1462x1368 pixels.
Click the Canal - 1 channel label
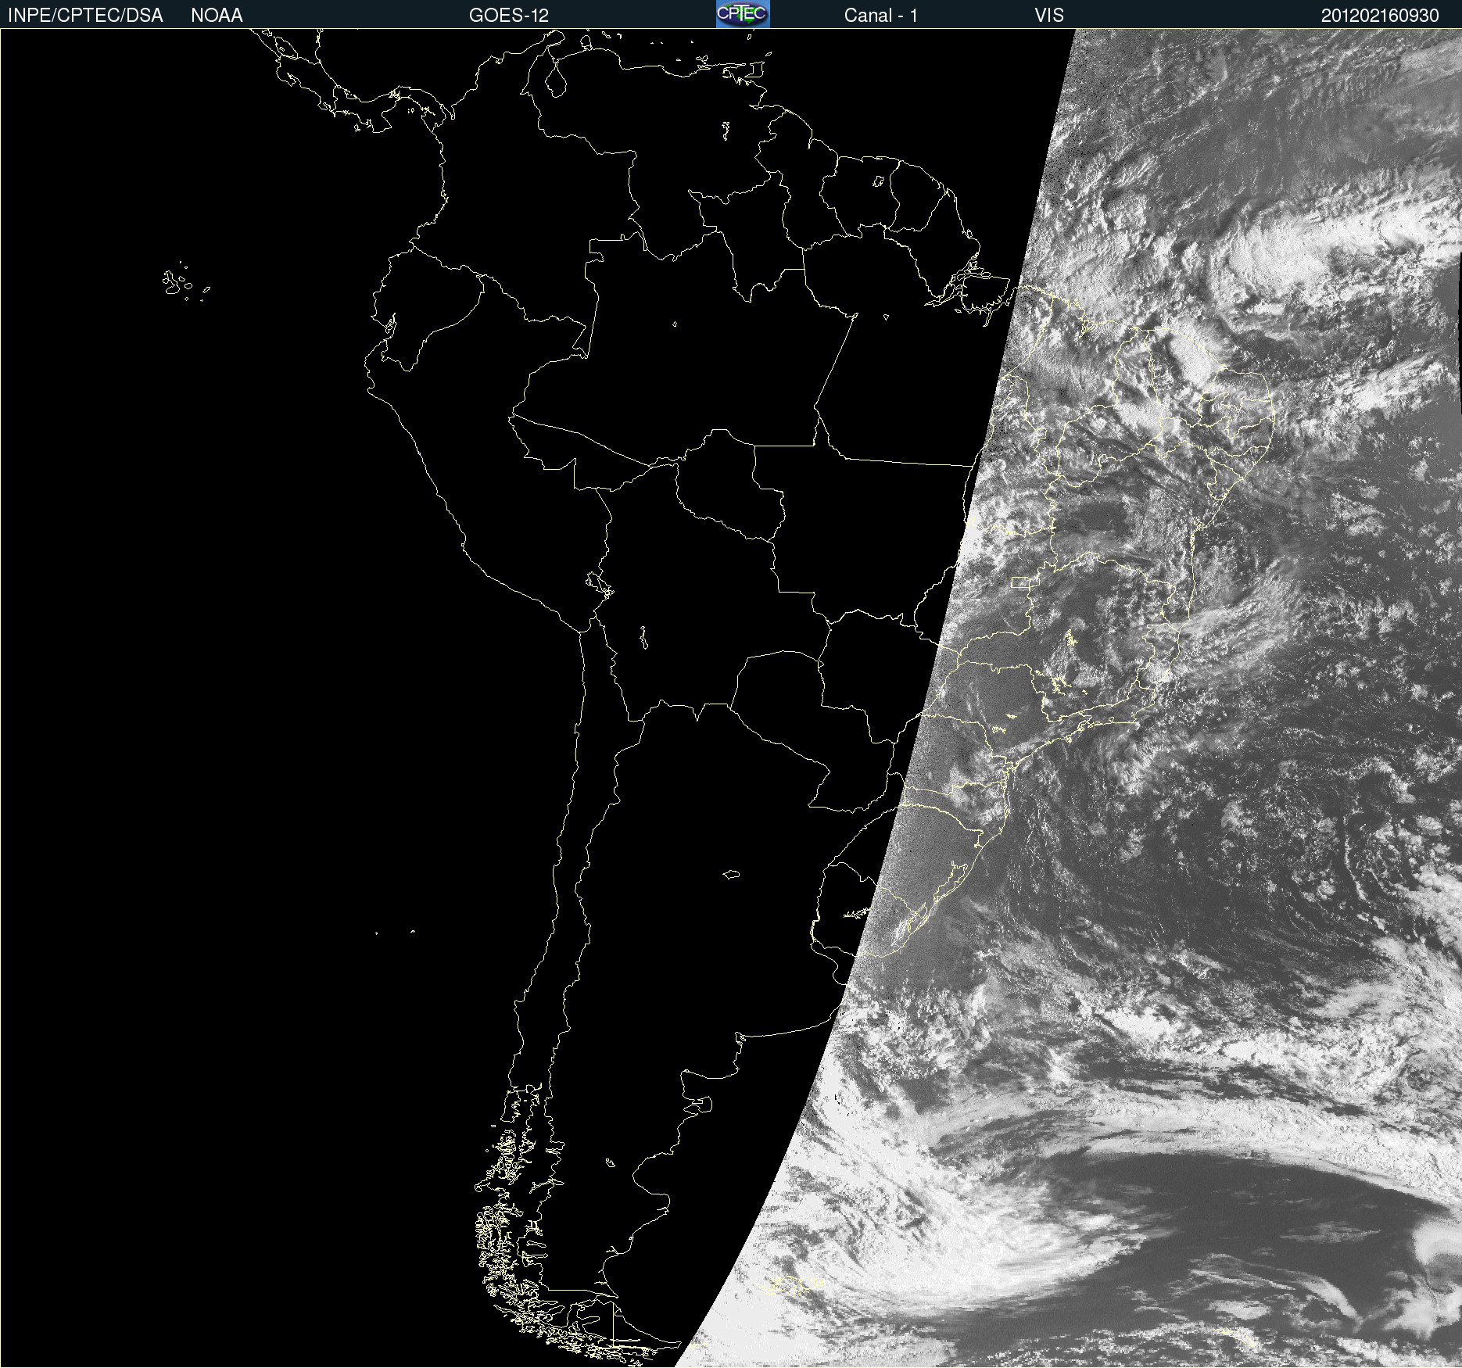880,16
